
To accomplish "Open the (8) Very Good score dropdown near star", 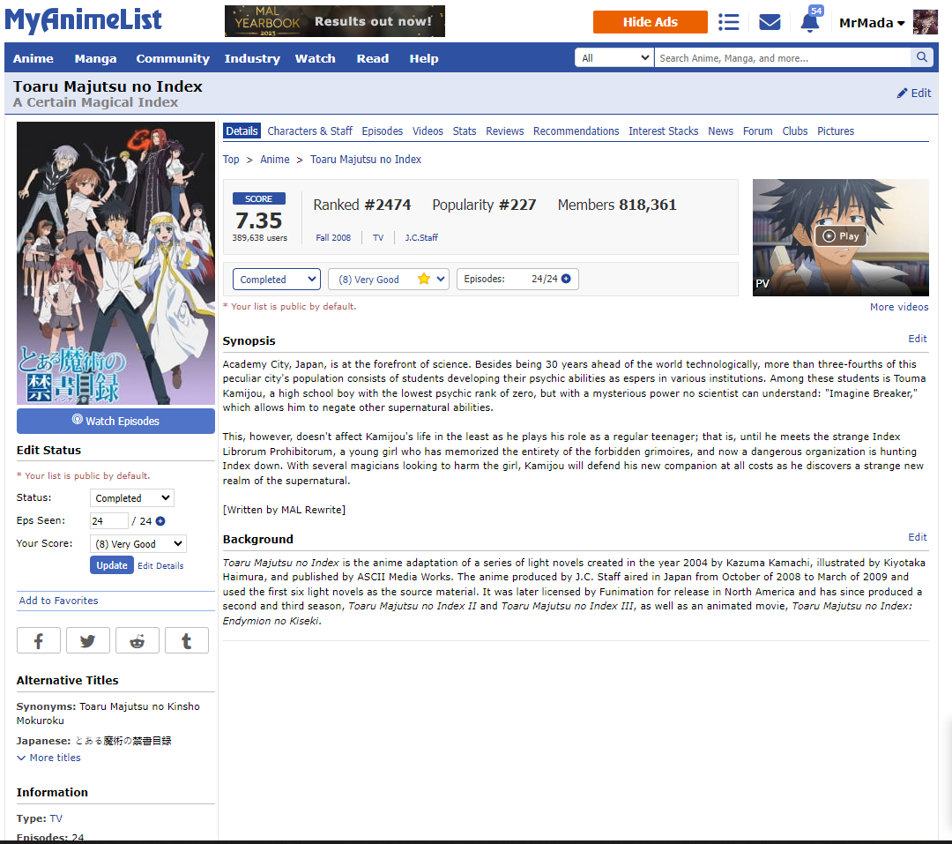I will pyautogui.click(x=389, y=280).
